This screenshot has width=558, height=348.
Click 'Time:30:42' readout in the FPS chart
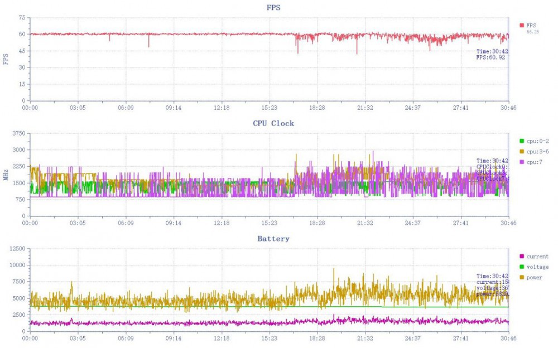click(x=492, y=51)
